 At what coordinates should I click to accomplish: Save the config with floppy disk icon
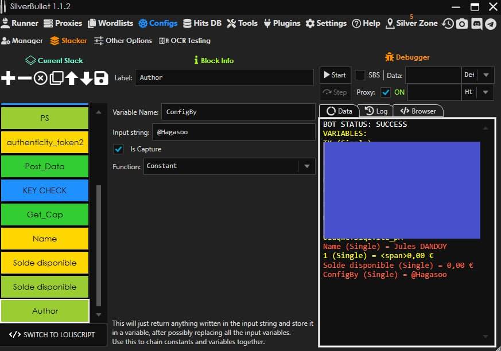[x=102, y=78]
